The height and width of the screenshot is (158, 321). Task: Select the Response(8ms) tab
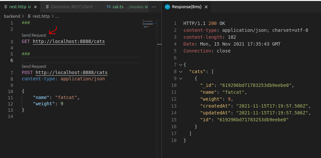pos(187,7)
